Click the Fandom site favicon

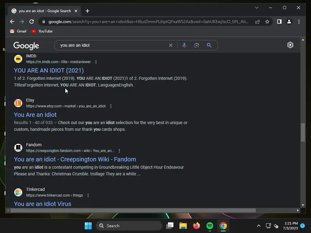[18, 148]
